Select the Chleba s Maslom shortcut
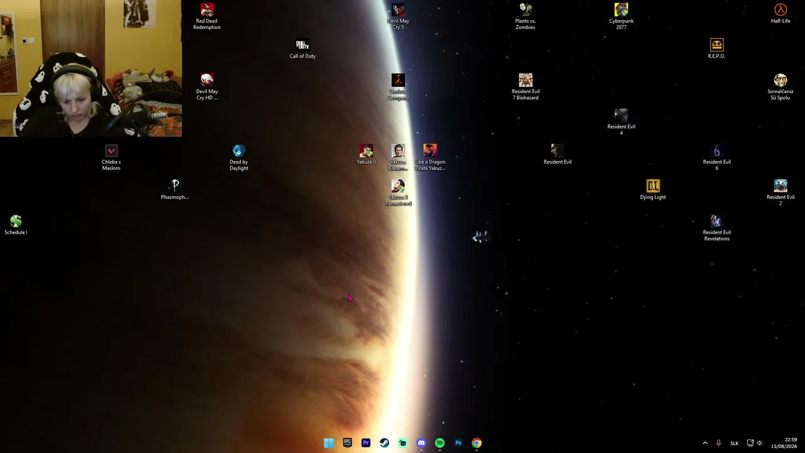This screenshot has height=453, width=805. tap(111, 157)
